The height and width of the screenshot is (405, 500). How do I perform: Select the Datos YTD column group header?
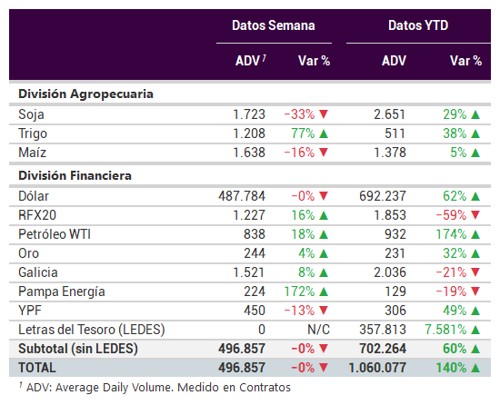pyautogui.click(x=418, y=25)
